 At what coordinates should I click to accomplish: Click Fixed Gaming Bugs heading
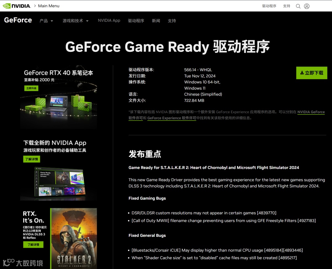pyautogui.click(x=147, y=198)
